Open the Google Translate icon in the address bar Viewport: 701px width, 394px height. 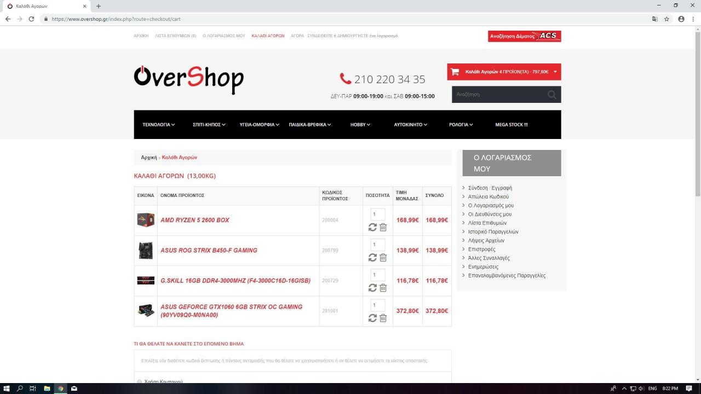[x=654, y=19]
